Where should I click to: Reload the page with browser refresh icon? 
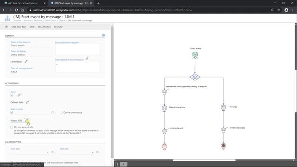click(x=17, y=10)
